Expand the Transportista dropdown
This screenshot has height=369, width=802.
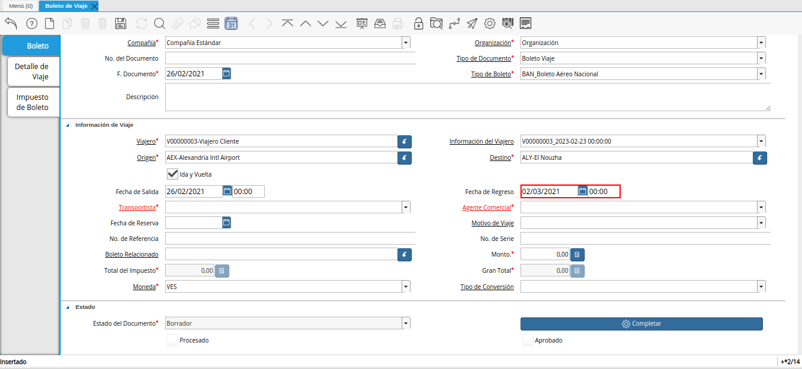coord(406,207)
